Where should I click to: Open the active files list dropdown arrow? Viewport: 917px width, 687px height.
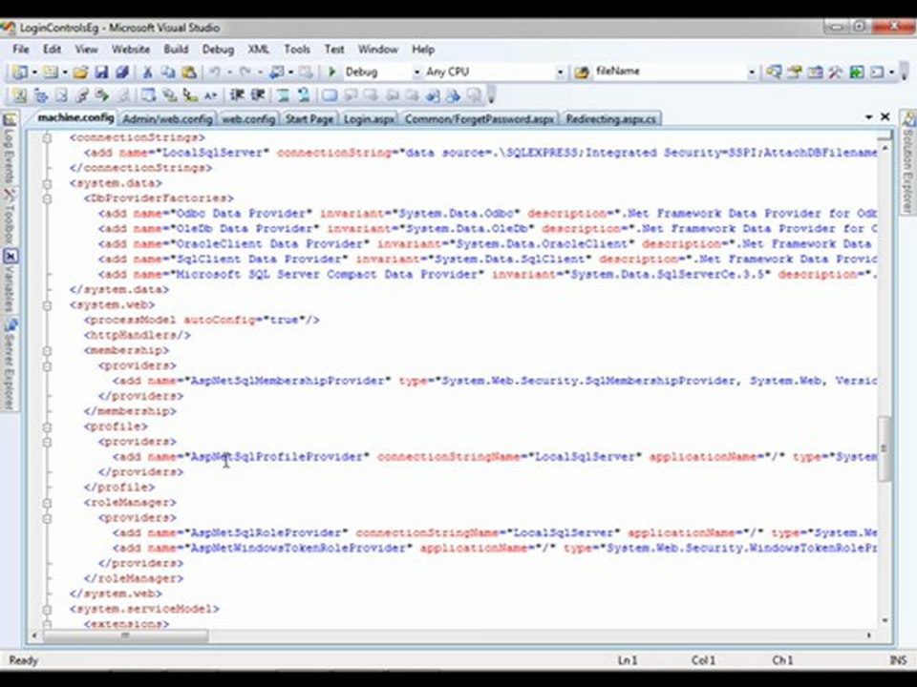click(869, 117)
